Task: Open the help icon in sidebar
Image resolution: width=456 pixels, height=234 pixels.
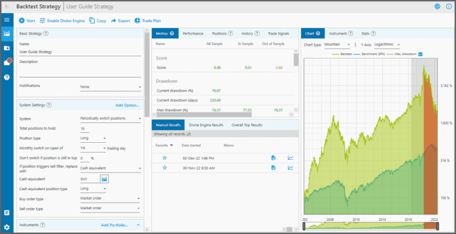Action: coord(7,77)
